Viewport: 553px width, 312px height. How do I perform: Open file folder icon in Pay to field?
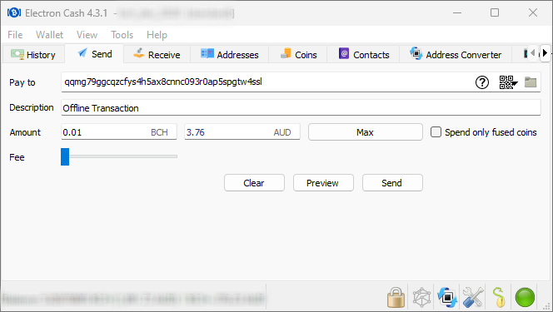pos(531,82)
